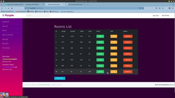The image size is (175, 98).
Task: Click the Customer Target progress bar
Action: pos(10,67)
